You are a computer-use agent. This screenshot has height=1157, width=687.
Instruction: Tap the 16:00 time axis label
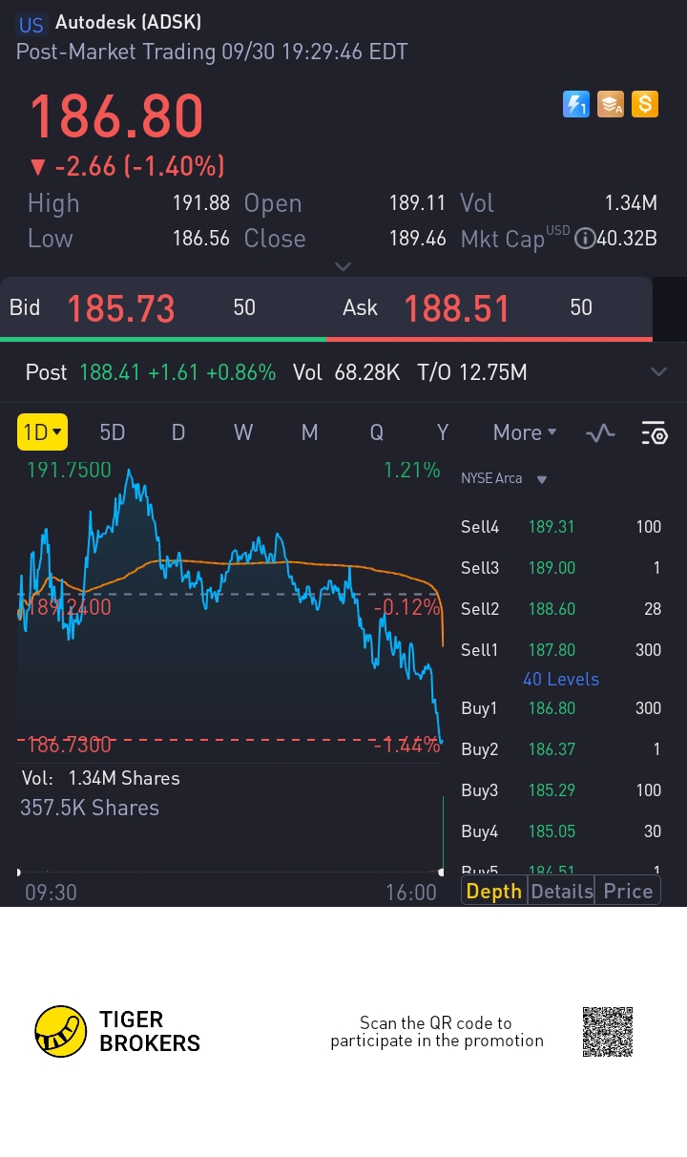(411, 893)
